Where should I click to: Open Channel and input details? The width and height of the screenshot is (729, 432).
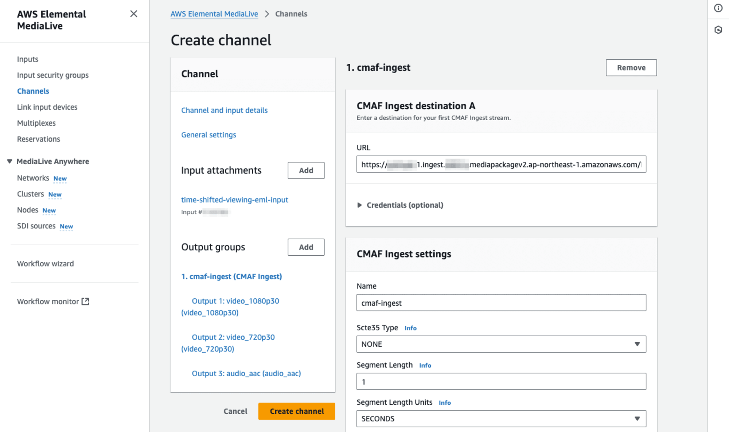[225, 110]
